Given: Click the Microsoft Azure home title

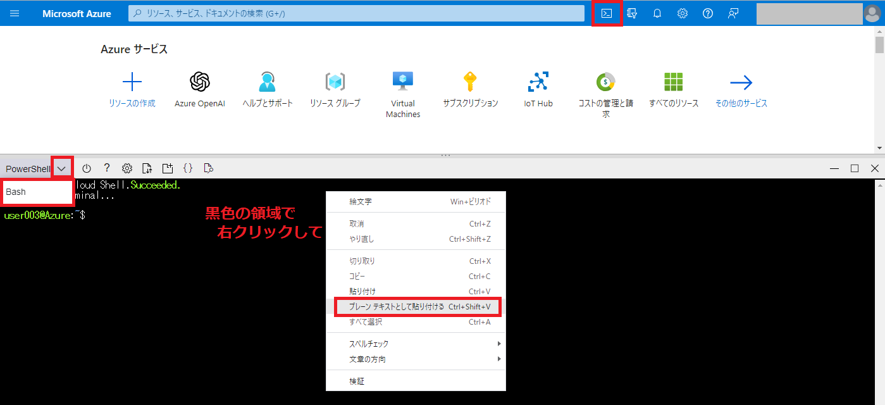Looking at the screenshot, I should pyautogui.click(x=77, y=13).
